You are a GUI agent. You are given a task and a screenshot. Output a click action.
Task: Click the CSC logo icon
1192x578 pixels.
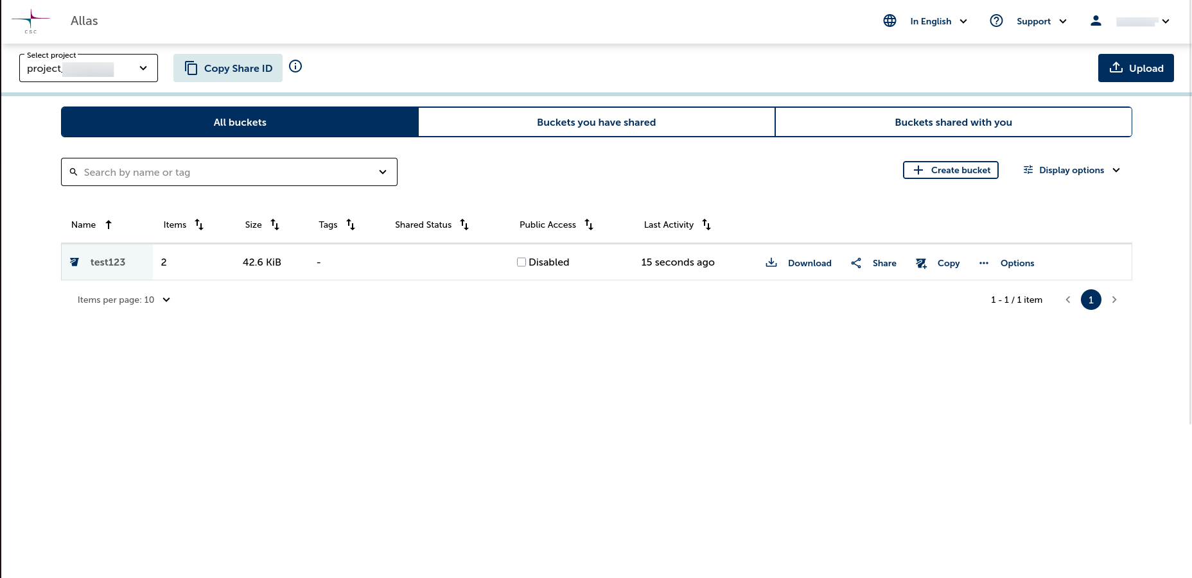point(30,21)
